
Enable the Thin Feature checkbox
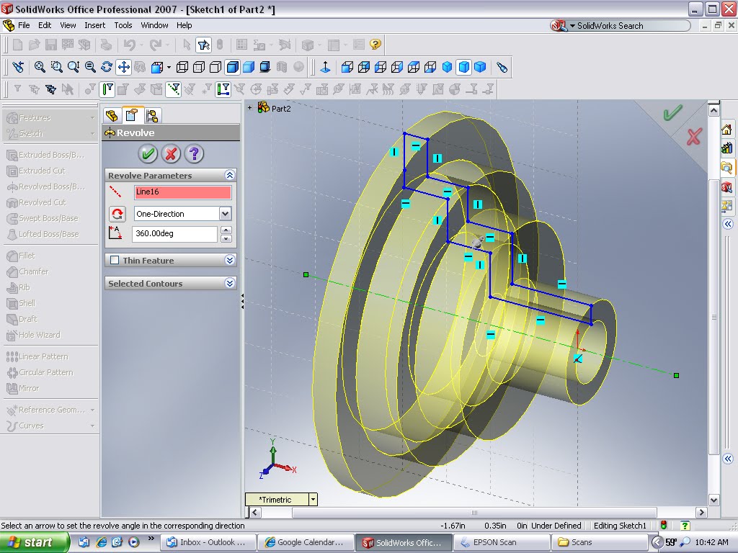pos(115,260)
